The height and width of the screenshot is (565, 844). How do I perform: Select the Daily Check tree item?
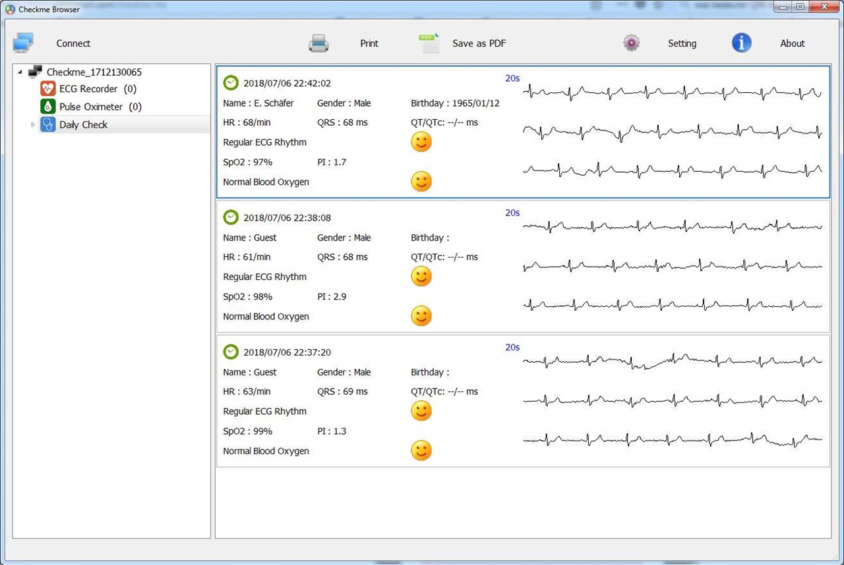(x=83, y=124)
